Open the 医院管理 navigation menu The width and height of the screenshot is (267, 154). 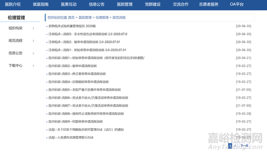pos(124,4)
